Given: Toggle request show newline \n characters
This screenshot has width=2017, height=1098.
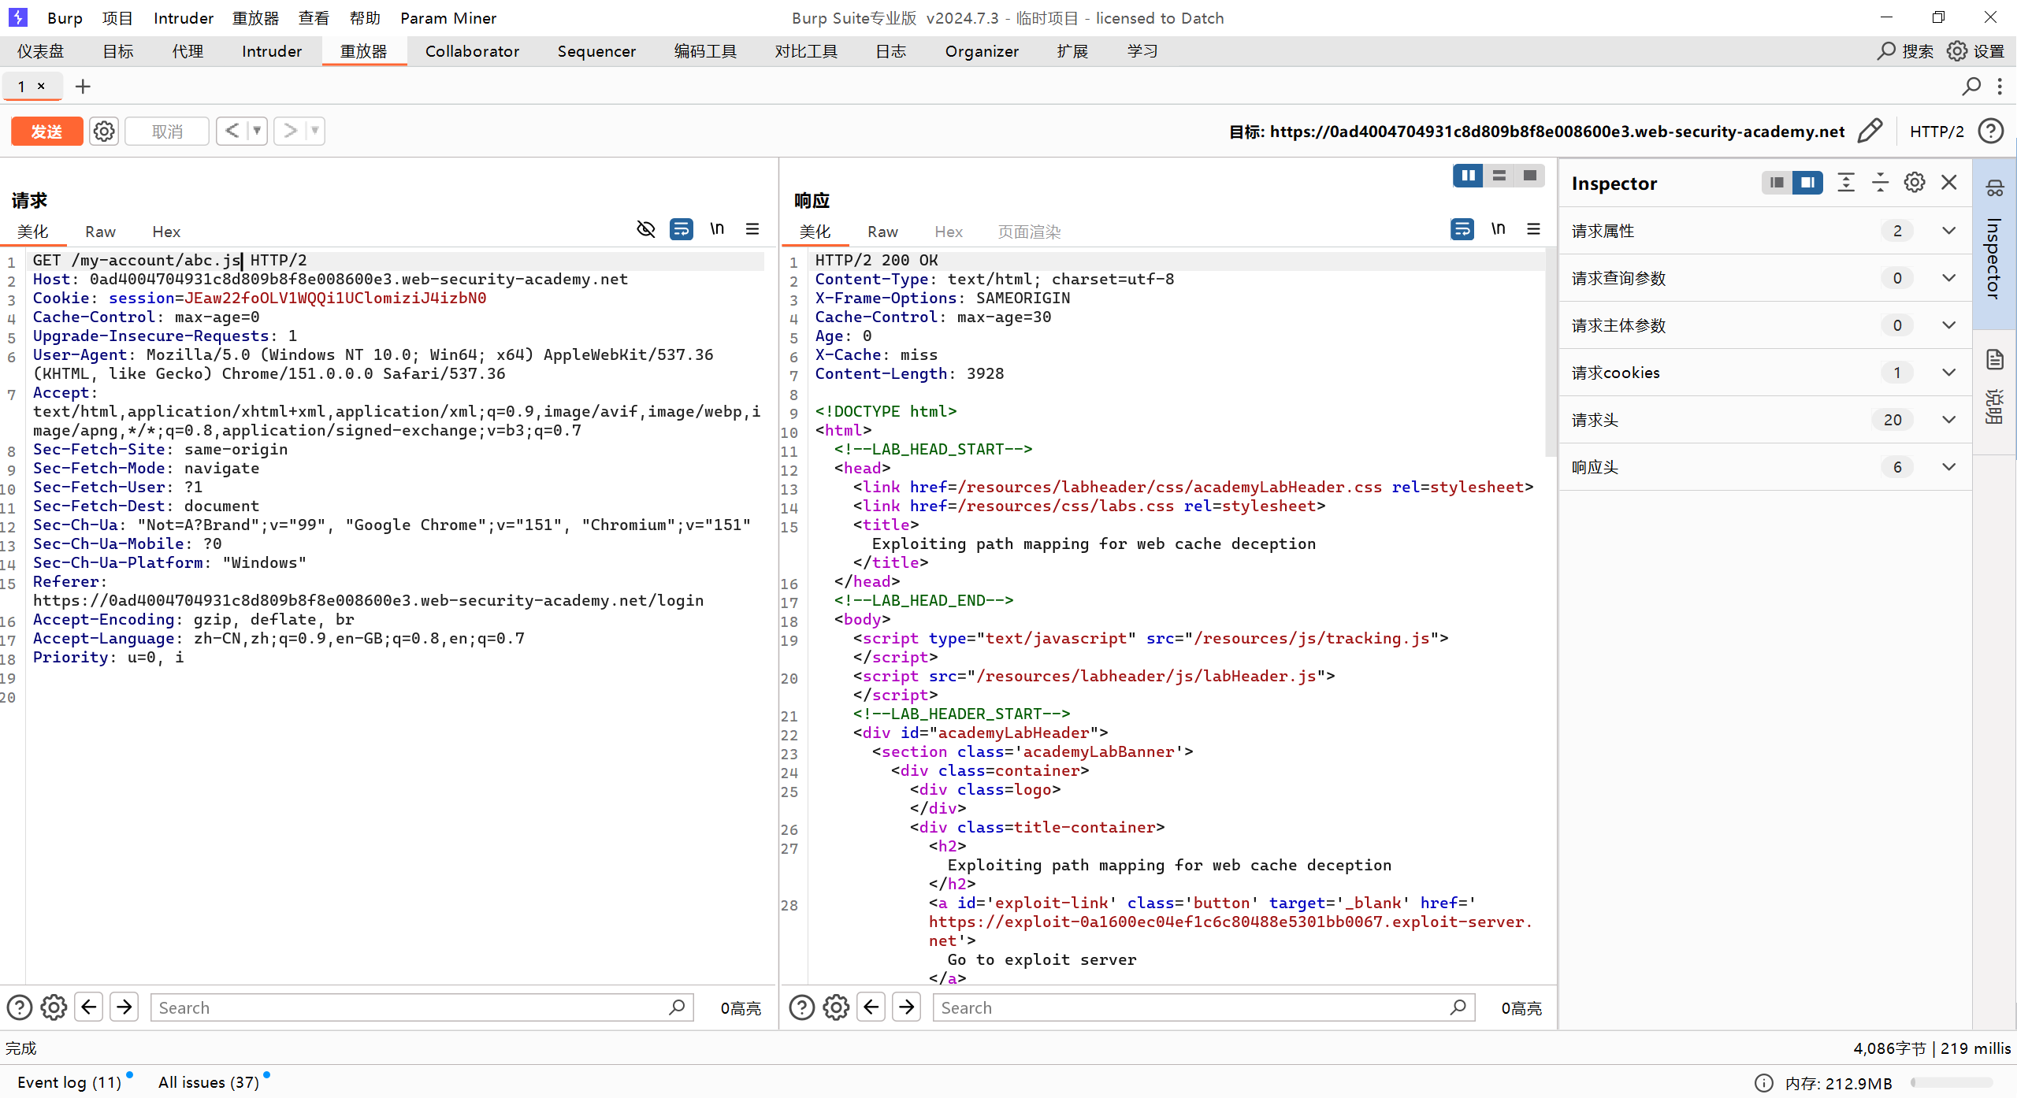Looking at the screenshot, I should click(x=717, y=229).
